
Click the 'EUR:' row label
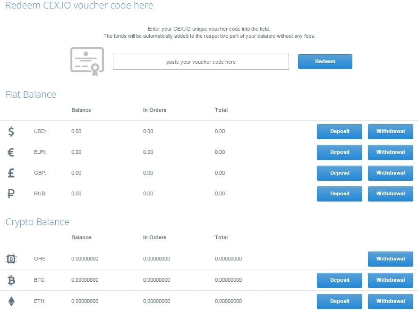pyautogui.click(x=40, y=152)
